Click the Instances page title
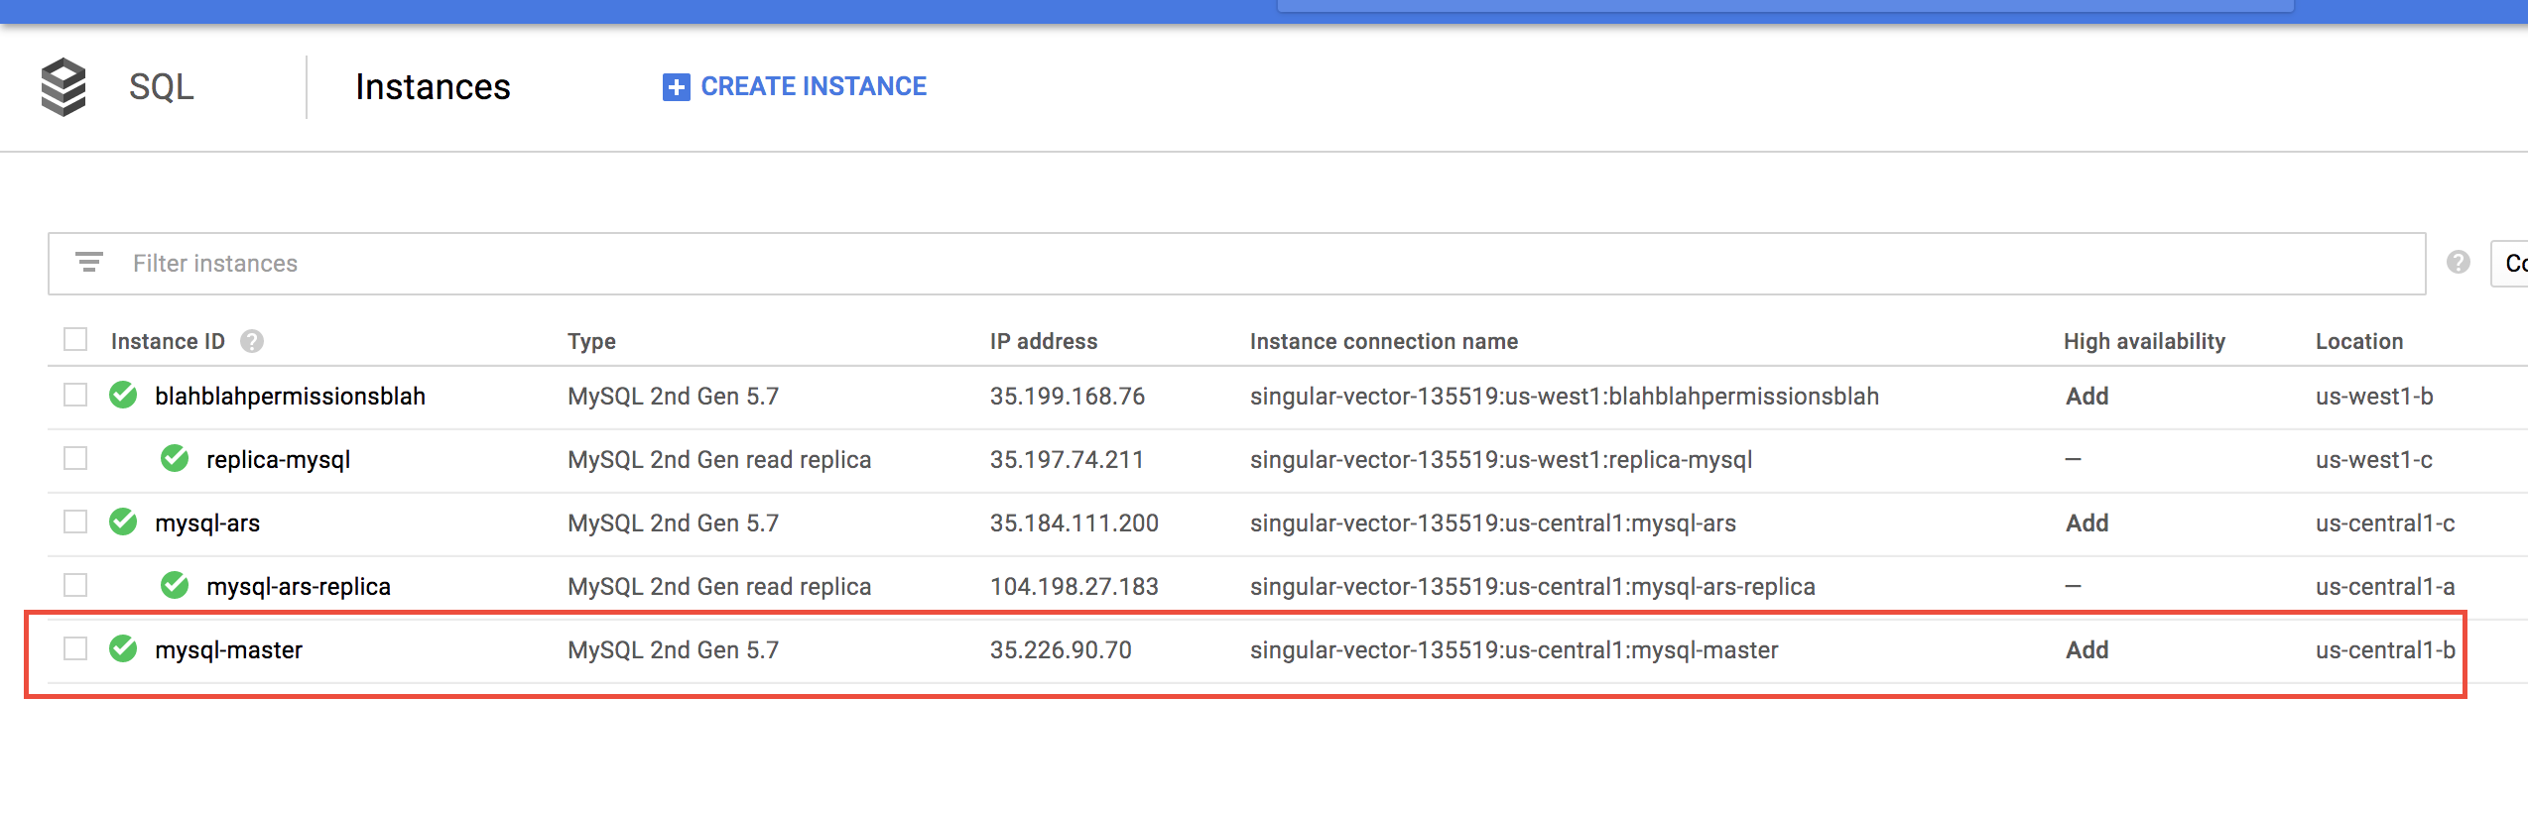This screenshot has width=2528, height=813. 433,87
